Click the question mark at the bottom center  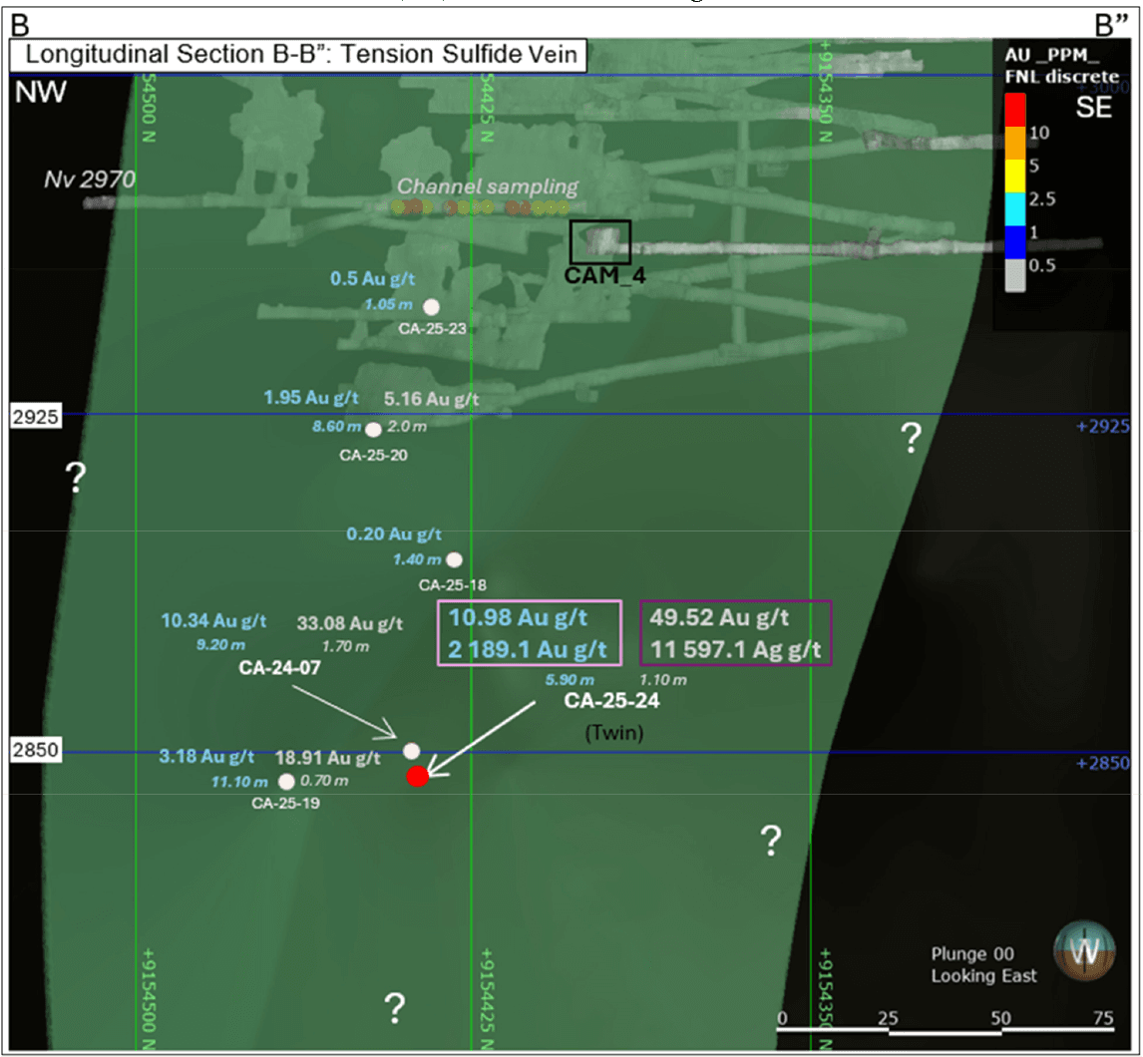394,1008
